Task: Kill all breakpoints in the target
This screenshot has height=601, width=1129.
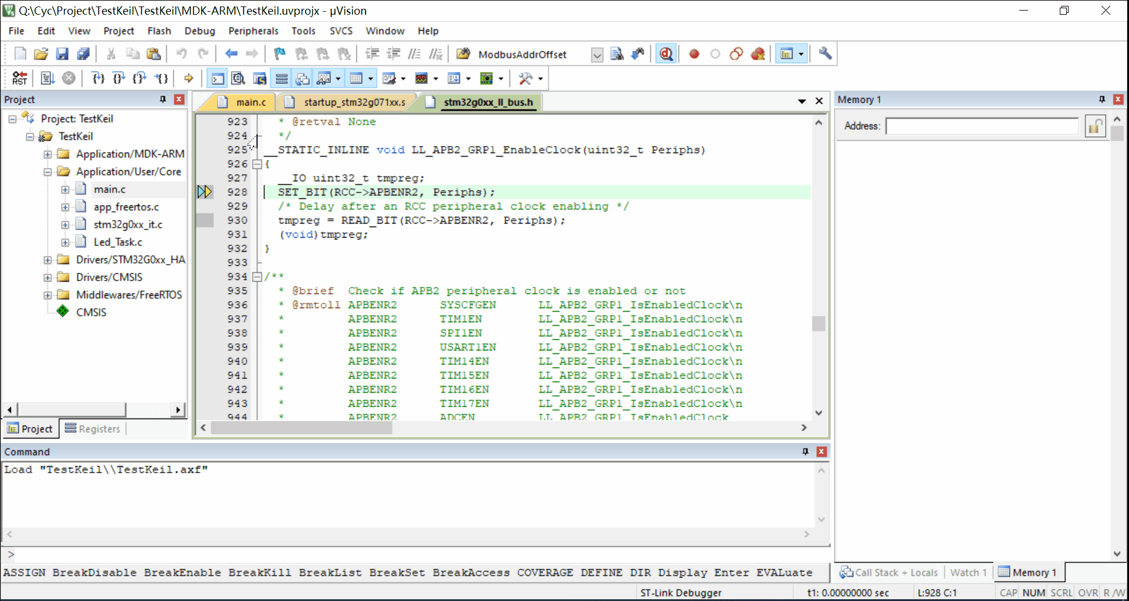Action: click(x=758, y=54)
